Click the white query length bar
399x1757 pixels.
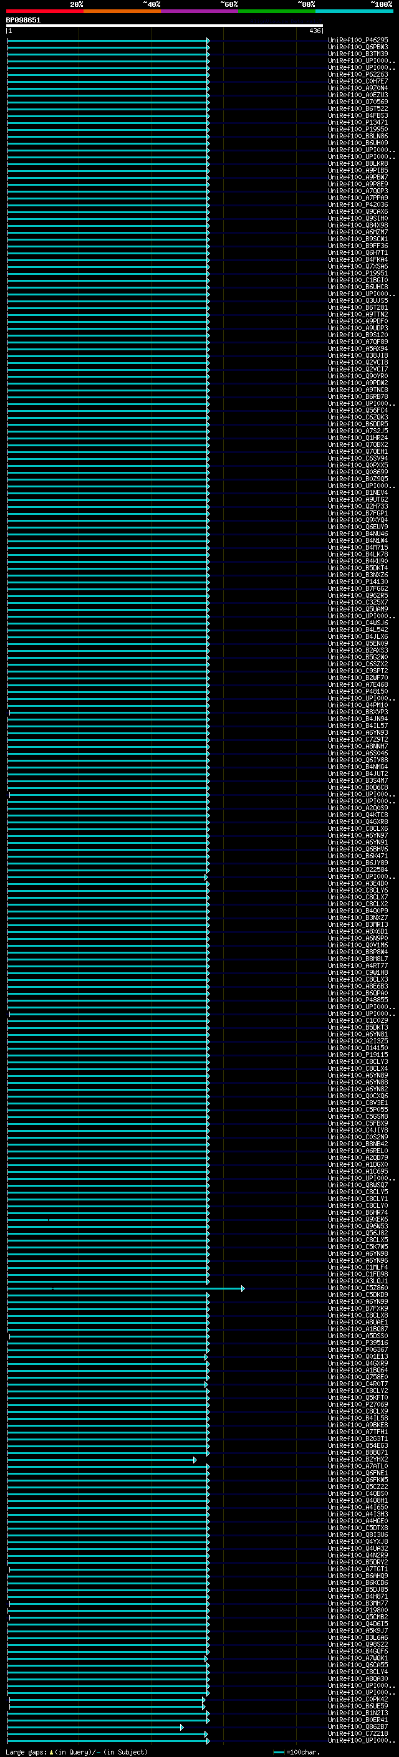tap(165, 25)
